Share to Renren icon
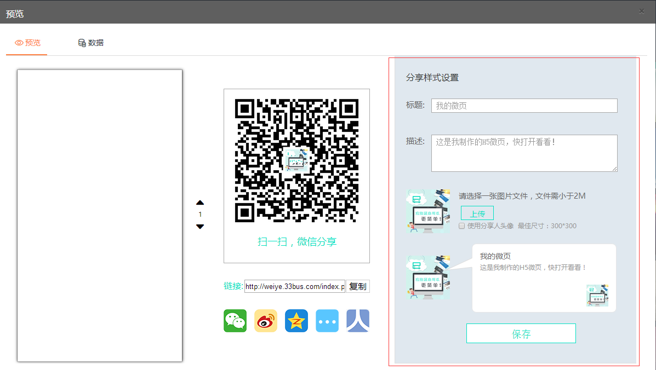 358,321
